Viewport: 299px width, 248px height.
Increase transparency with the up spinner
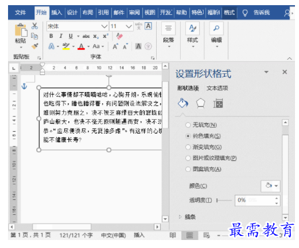coord(277,198)
